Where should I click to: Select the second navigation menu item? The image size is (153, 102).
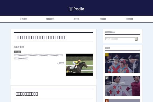[x=50, y=19]
